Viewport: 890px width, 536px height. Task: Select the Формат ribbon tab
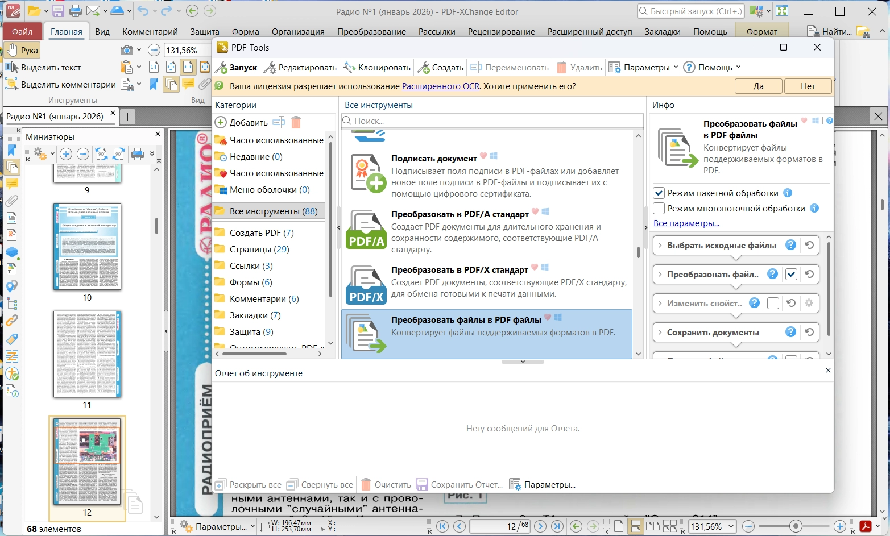[x=761, y=32]
